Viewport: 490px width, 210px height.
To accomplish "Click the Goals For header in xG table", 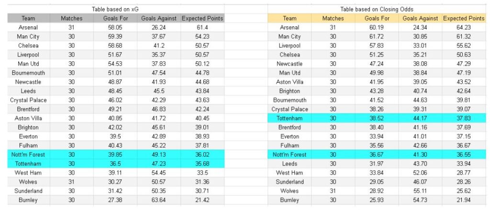I will (x=115, y=18).
